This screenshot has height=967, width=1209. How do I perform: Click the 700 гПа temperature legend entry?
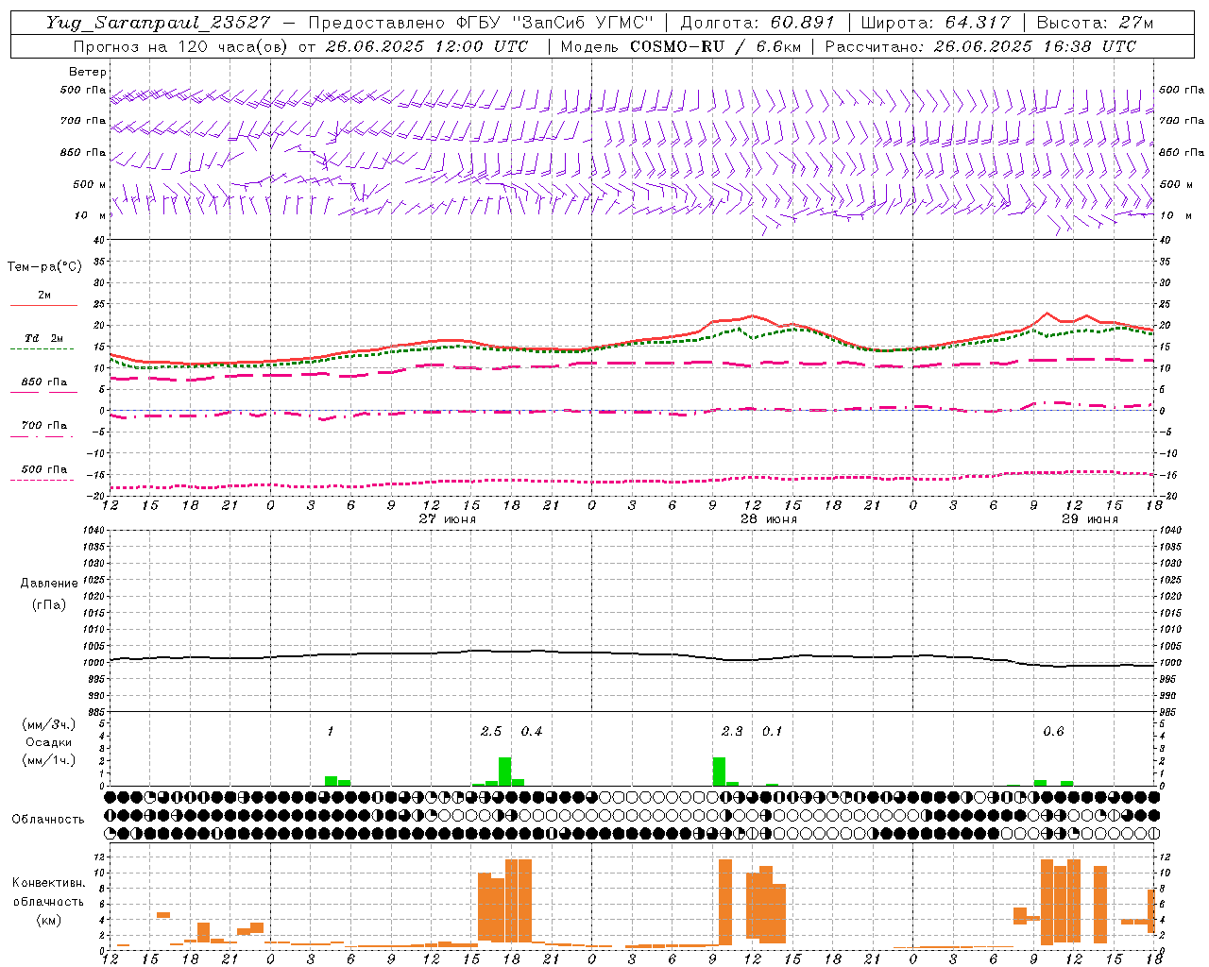pos(43,426)
